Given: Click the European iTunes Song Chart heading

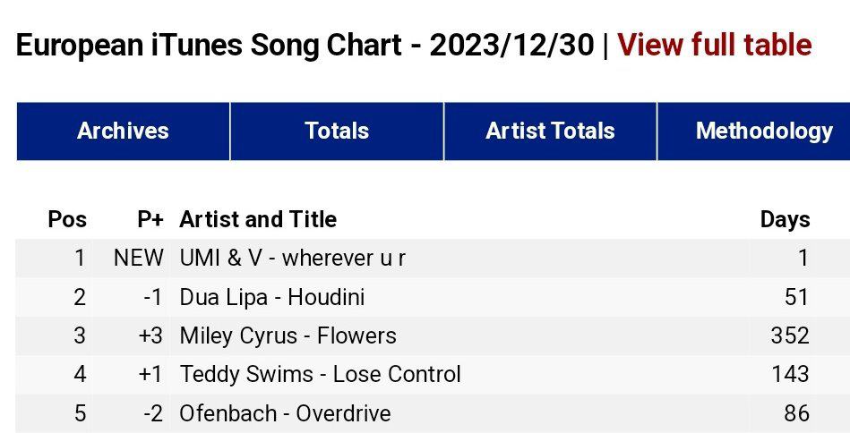Looking at the screenshot, I should pyautogui.click(x=305, y=45).
